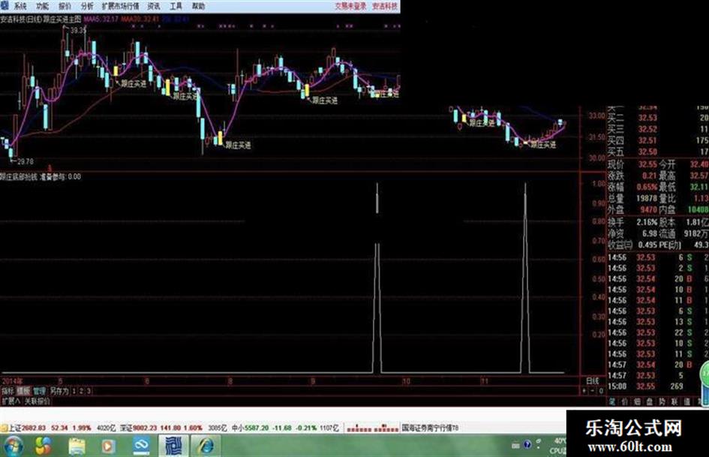Click the 跟庄买进主图 indicator title
Viewport: 709px width, 457px height.
[62, 20]
